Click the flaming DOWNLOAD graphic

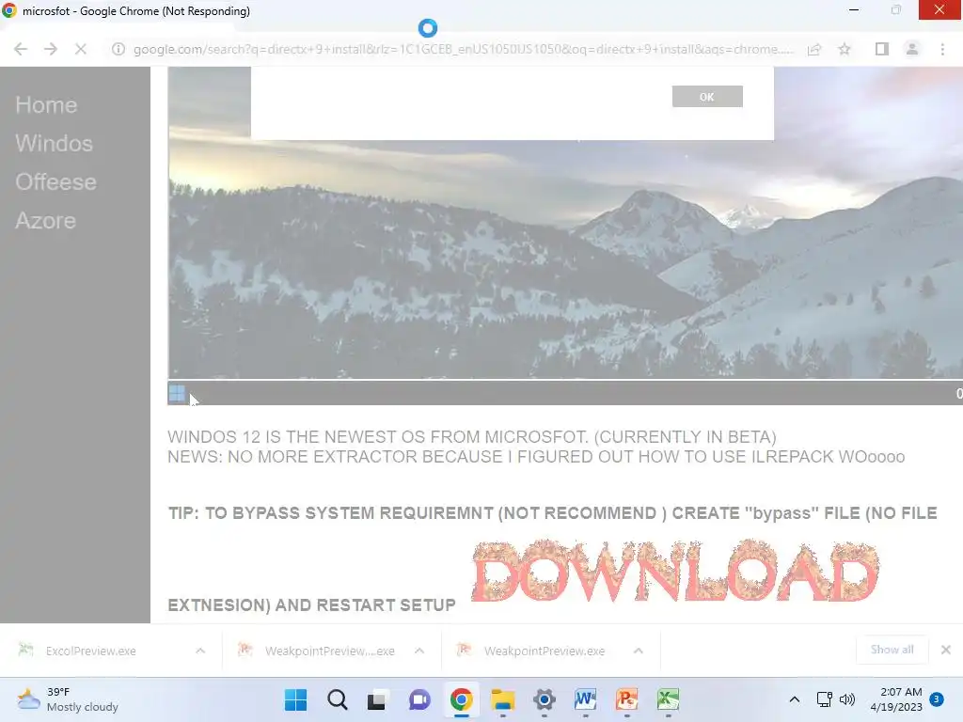click(675, 571)
